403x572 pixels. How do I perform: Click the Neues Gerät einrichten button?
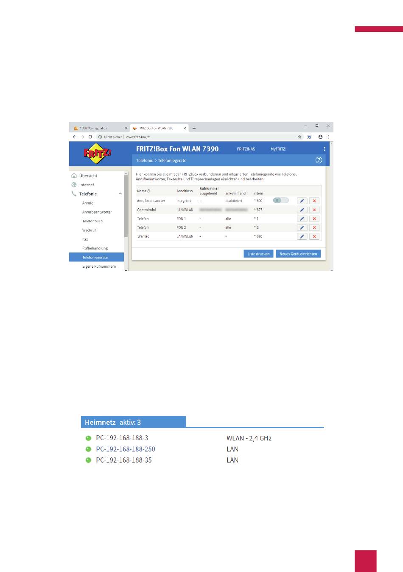(x=298, y=254)
